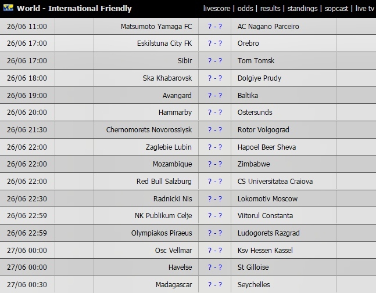This screenshot has width=376, height=293.
Task: Open the standings link
Action: (x=302, y=9)
